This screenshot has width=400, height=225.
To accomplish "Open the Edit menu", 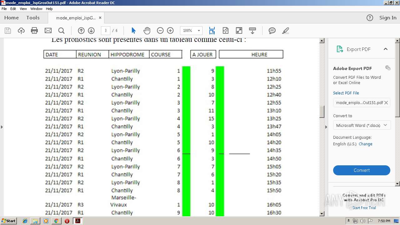I will point(13,9).
